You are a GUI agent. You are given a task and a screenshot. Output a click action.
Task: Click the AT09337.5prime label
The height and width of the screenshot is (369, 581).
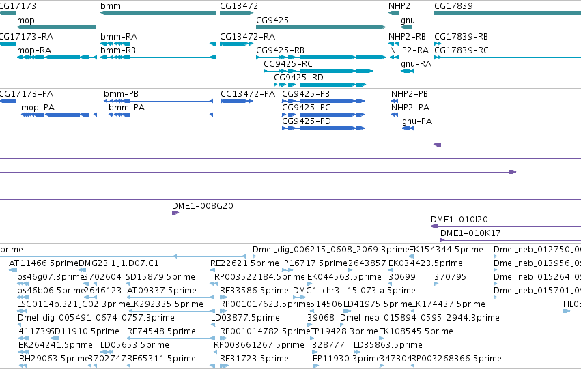click(x=162, y=291)
